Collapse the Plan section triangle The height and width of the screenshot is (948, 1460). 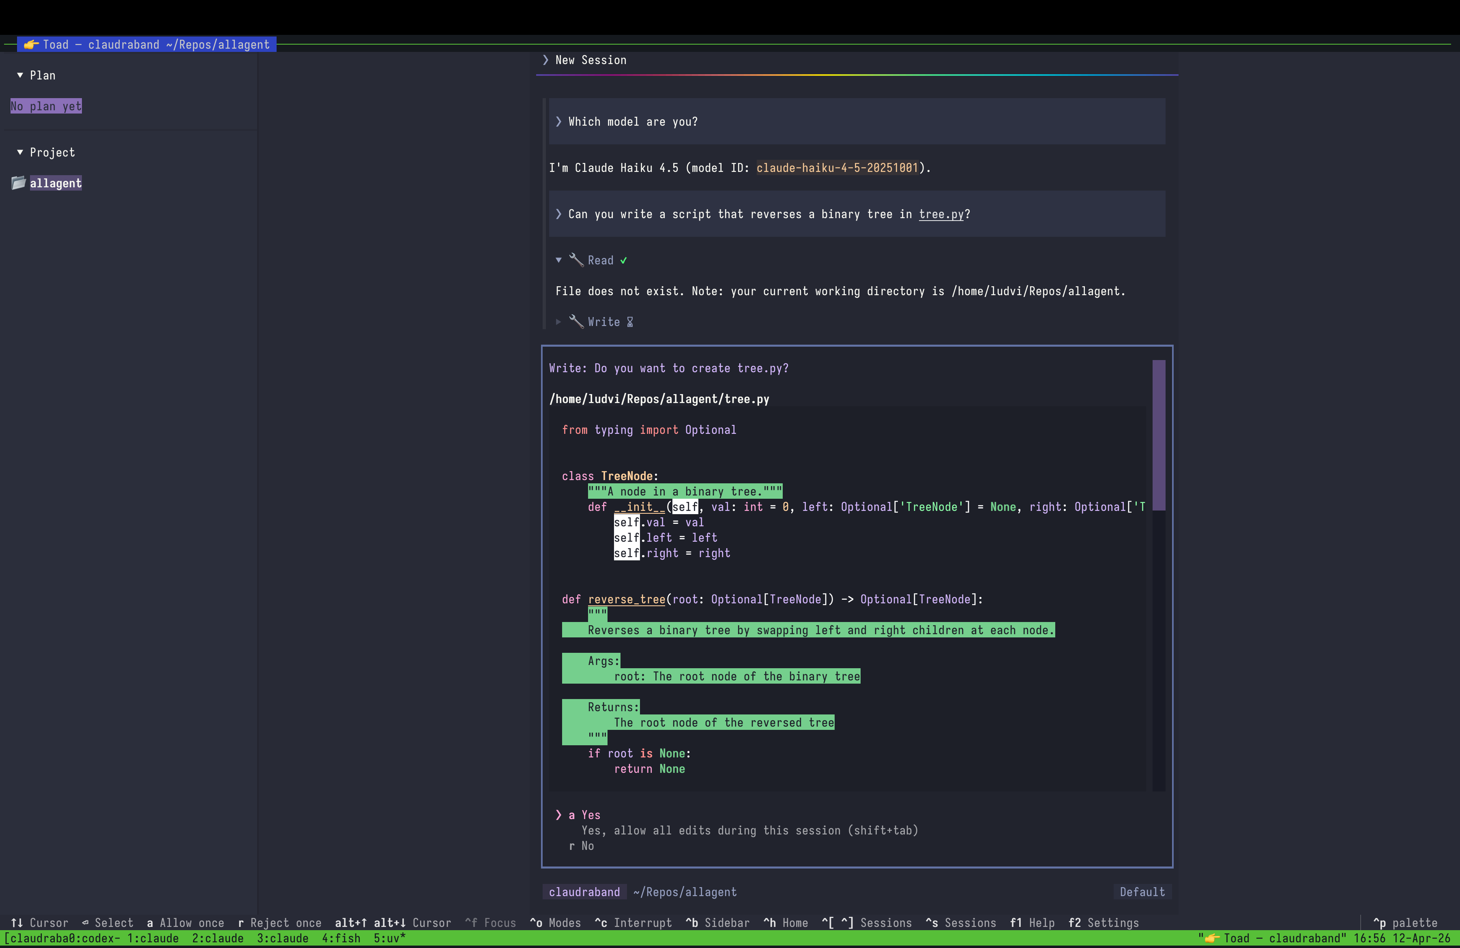(19, 75)
